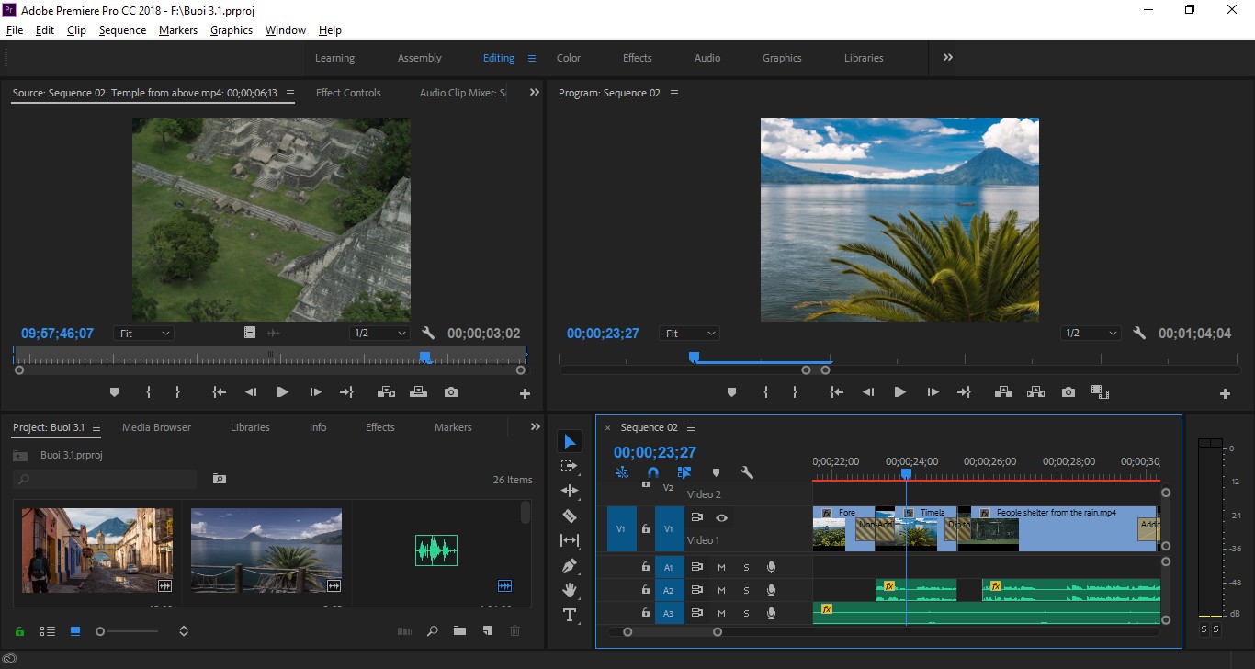Toggle Snap magnet in timeline
The image size is (1255, 669).
pyautogui.click(x=653, y=473)
